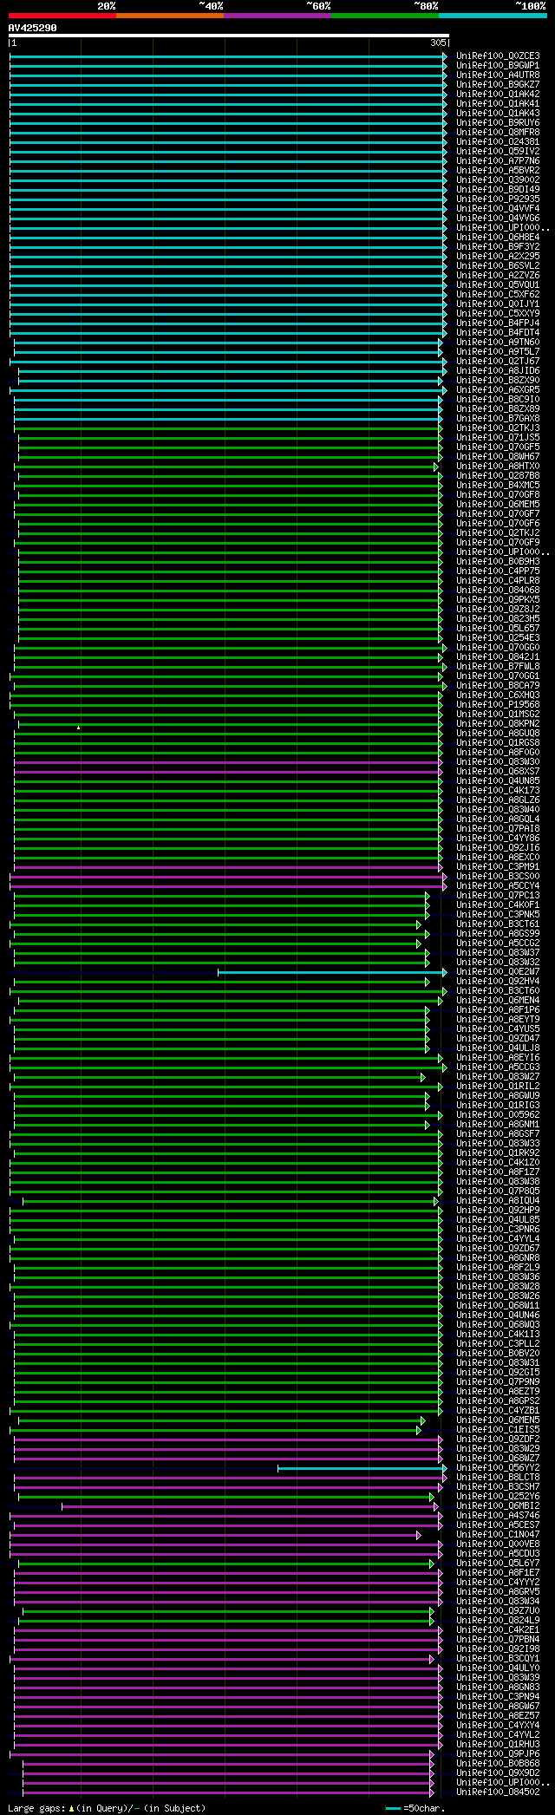Select label UniRef100_B7GAX8
This screenshot has height=1815, width=555.
[x=498, y=419]
